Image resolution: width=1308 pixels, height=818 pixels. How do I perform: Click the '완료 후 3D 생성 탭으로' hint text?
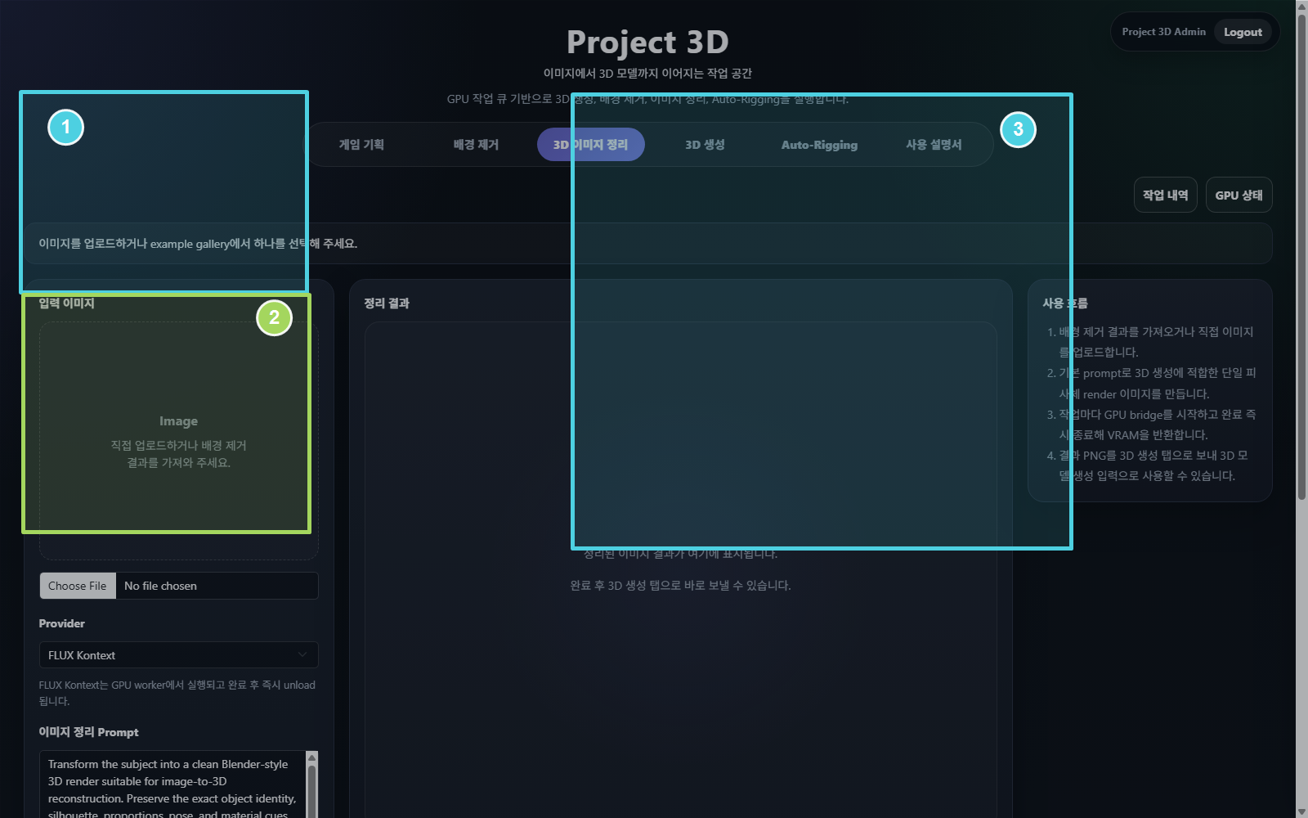click(x=680, y=586)
